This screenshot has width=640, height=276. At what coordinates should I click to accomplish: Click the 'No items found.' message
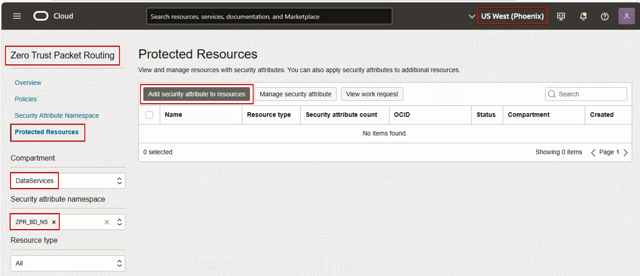[x=385, y=134]
